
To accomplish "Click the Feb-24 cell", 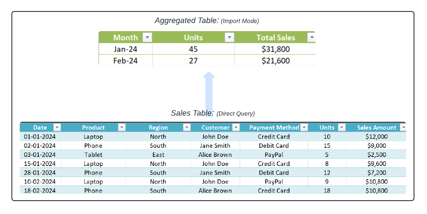I will (125, 60).
